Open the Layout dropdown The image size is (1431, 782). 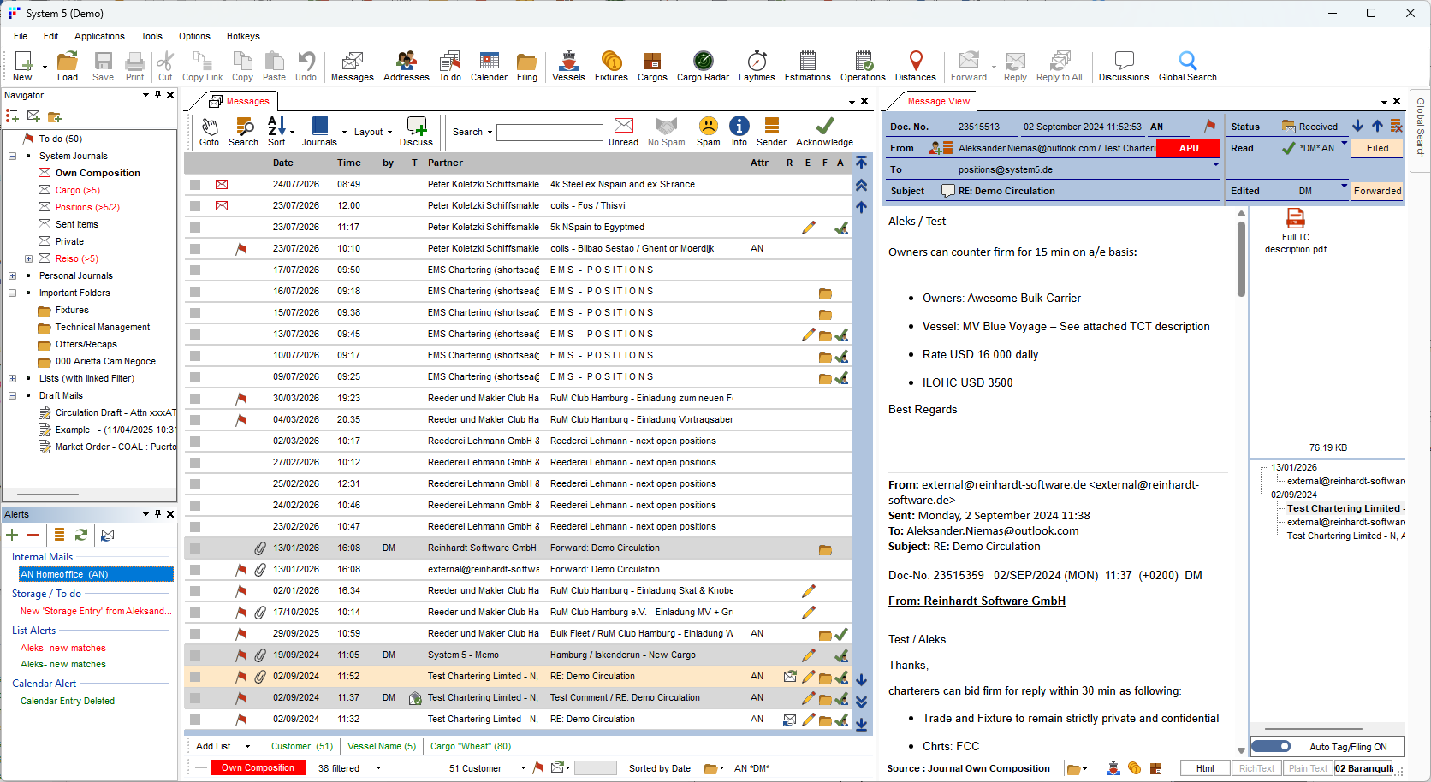(373, 132)
